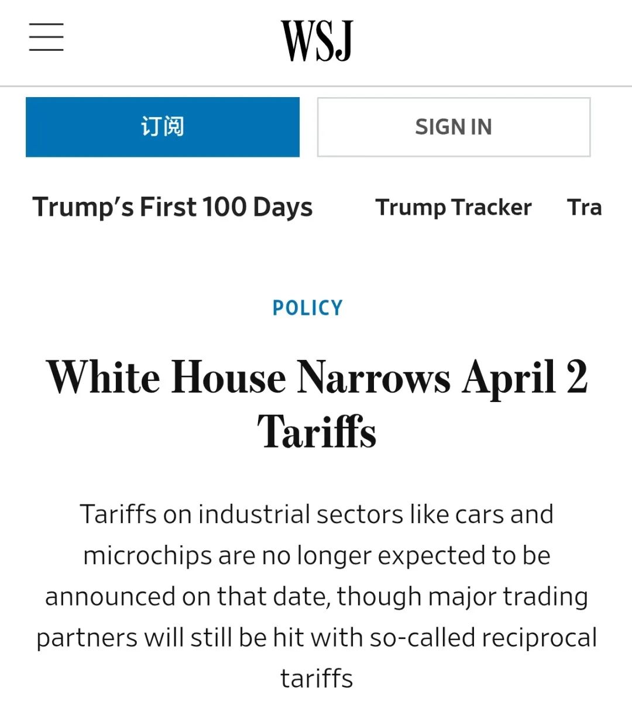Image resolution: width=632 pixels, height=708 pixels.
Task: Click the final word tariffs in summary
Action: pos(317,679)
